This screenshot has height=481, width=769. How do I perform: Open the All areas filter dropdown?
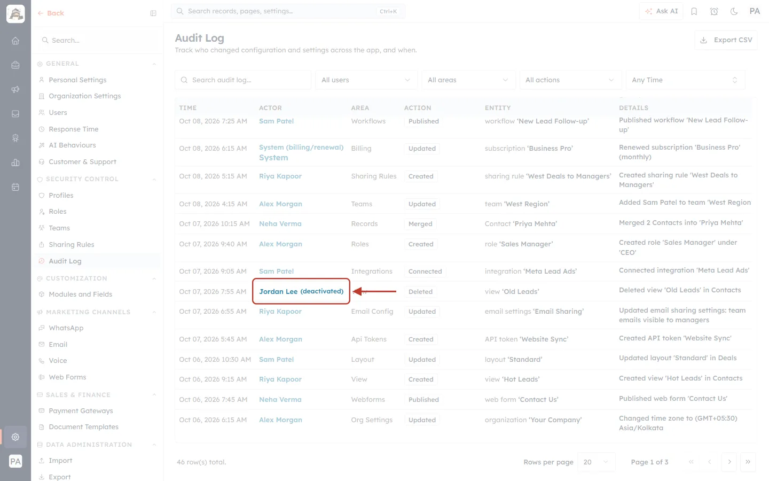click(x=468, y=80)
